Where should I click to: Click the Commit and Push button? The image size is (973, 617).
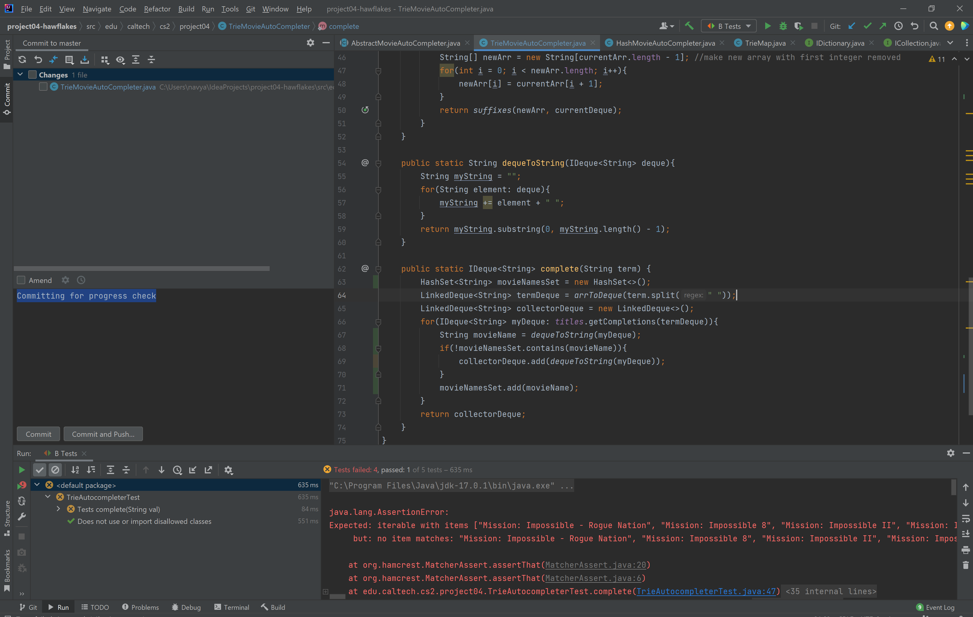103,434
